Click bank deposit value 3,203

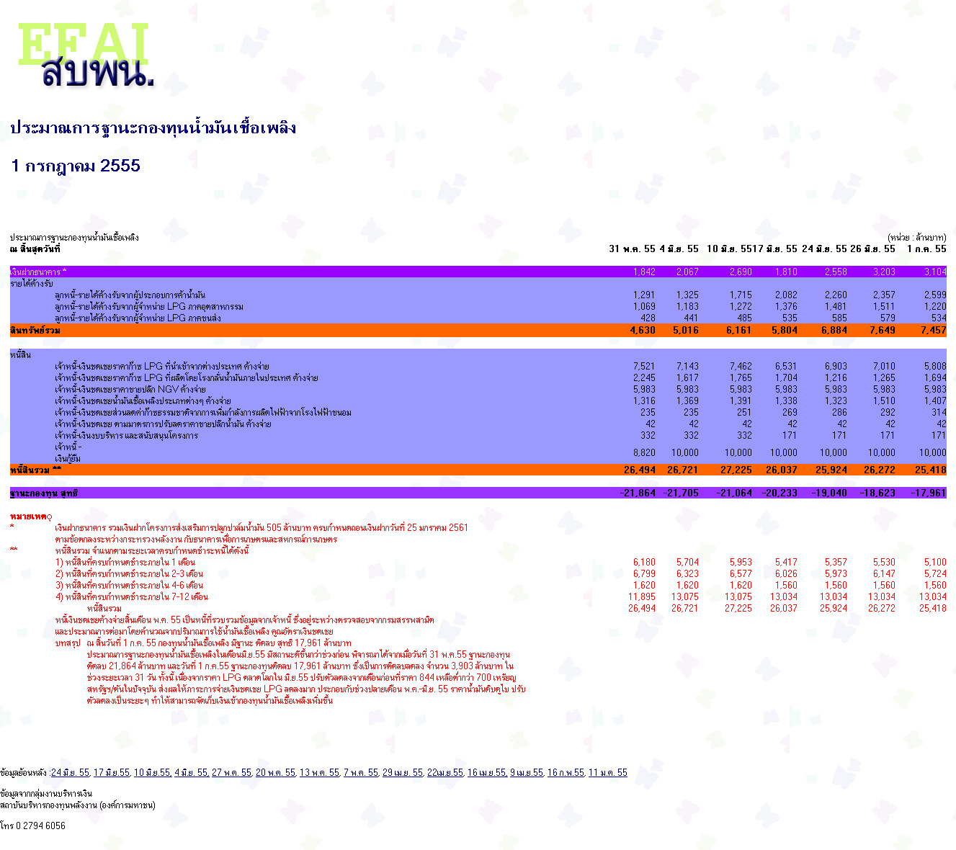[x=884, y=272]
